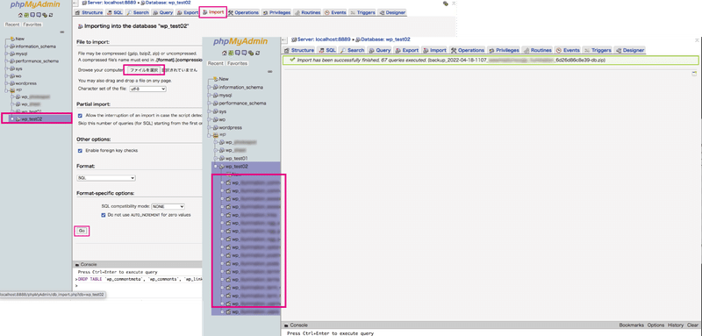Open Query tab in right window
Viewport: 702px width, 336px height.
coord(380,50)
